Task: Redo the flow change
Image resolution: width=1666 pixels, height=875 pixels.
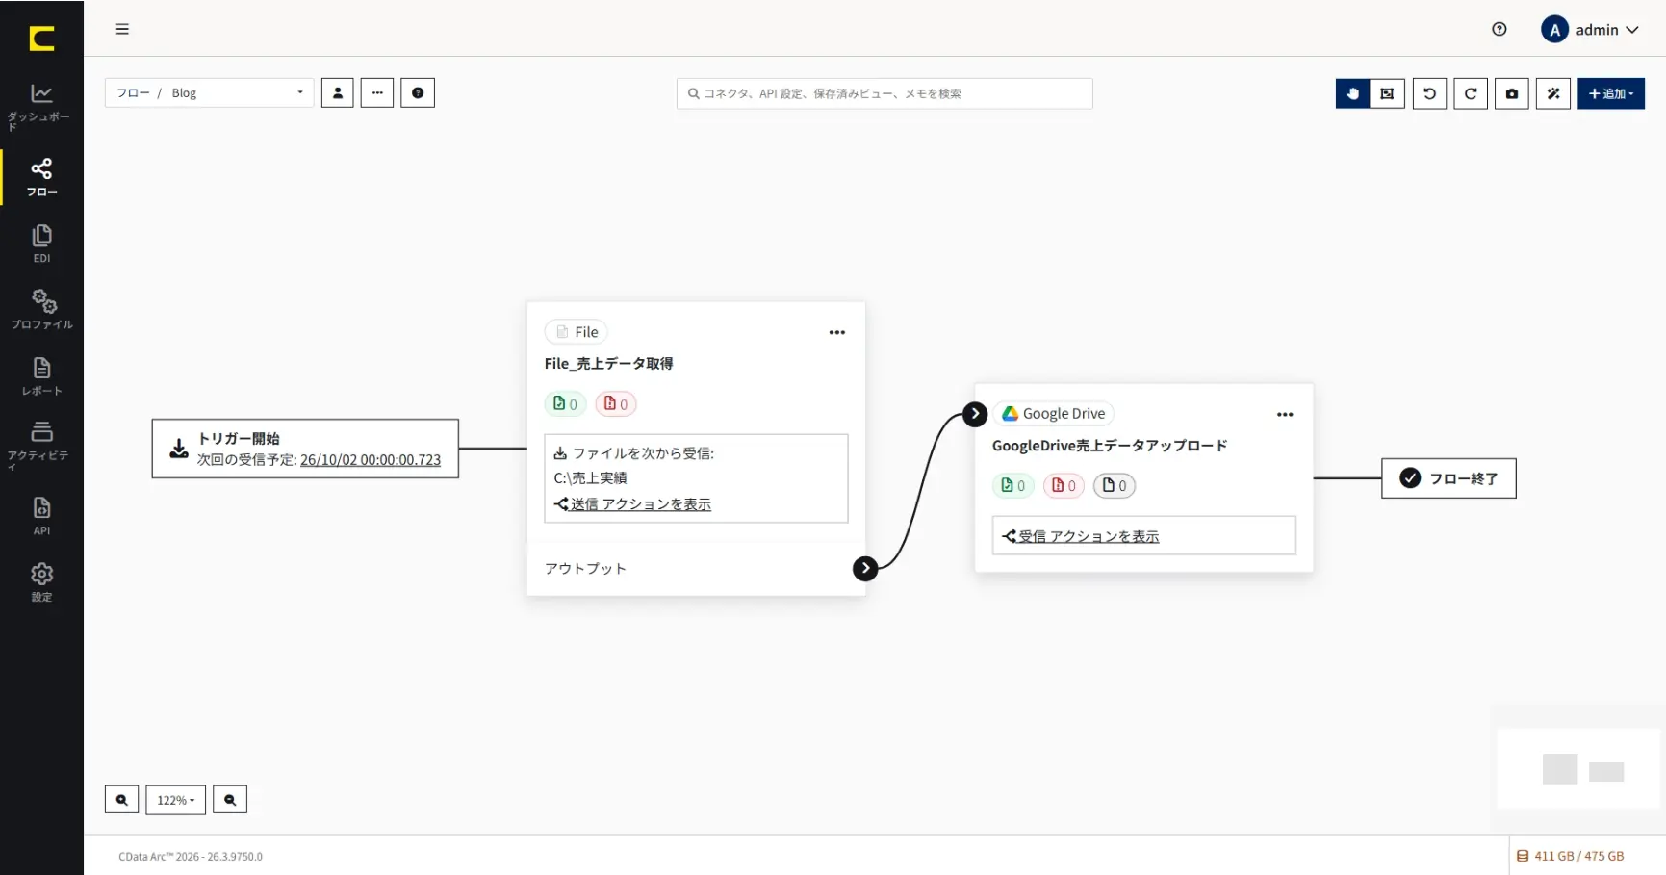Action: pos(1471,93)
